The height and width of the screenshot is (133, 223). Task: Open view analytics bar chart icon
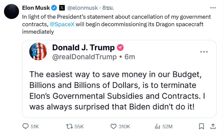pos(157,126)
